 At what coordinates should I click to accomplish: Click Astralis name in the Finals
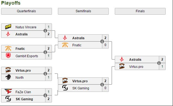coord(135,60)
